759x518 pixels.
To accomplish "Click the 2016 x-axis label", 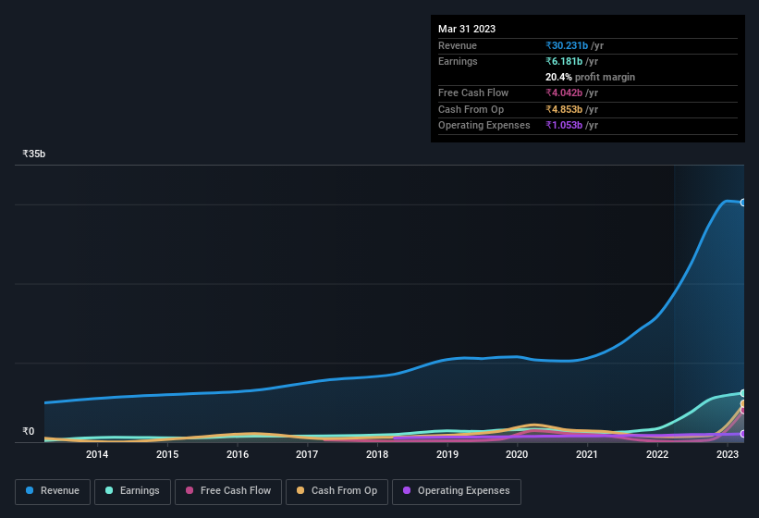I will [238, 454].
